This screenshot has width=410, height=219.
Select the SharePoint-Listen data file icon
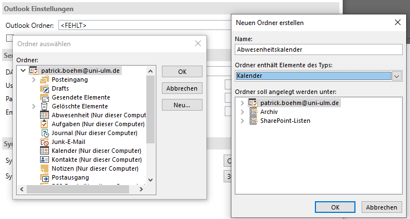(x=253, y=121)
